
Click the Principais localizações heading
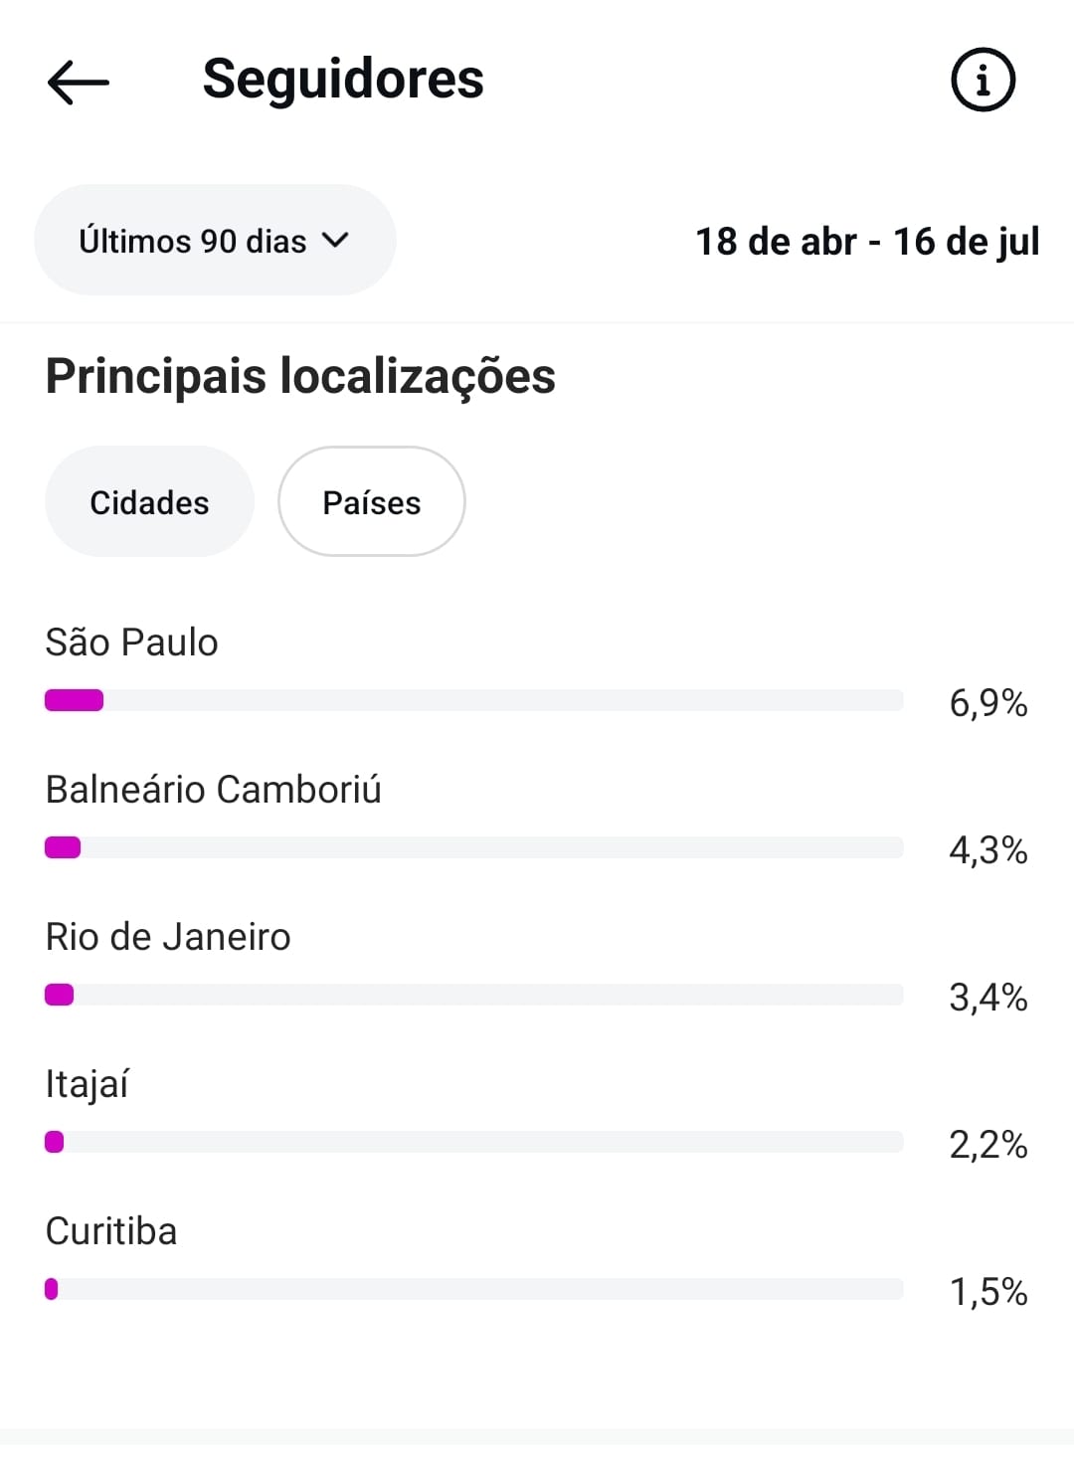300,376
